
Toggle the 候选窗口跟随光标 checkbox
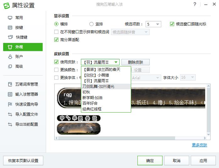[x=172, y=24]
